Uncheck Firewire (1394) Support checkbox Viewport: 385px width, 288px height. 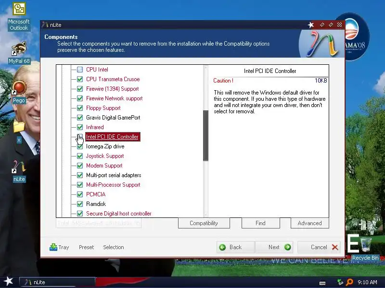click(x=80, y=89)
